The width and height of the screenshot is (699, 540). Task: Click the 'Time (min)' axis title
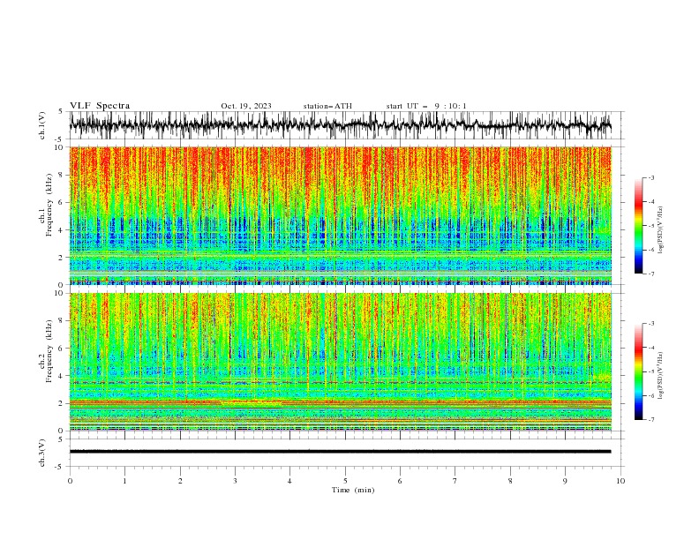(353, 490)
